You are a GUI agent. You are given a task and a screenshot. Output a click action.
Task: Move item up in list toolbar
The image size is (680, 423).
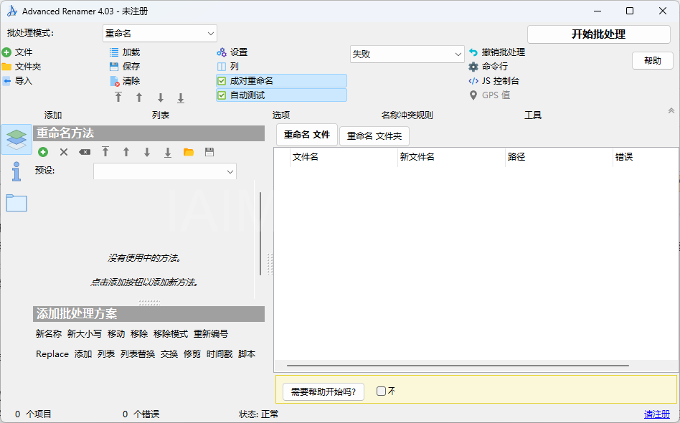(139, 98)
